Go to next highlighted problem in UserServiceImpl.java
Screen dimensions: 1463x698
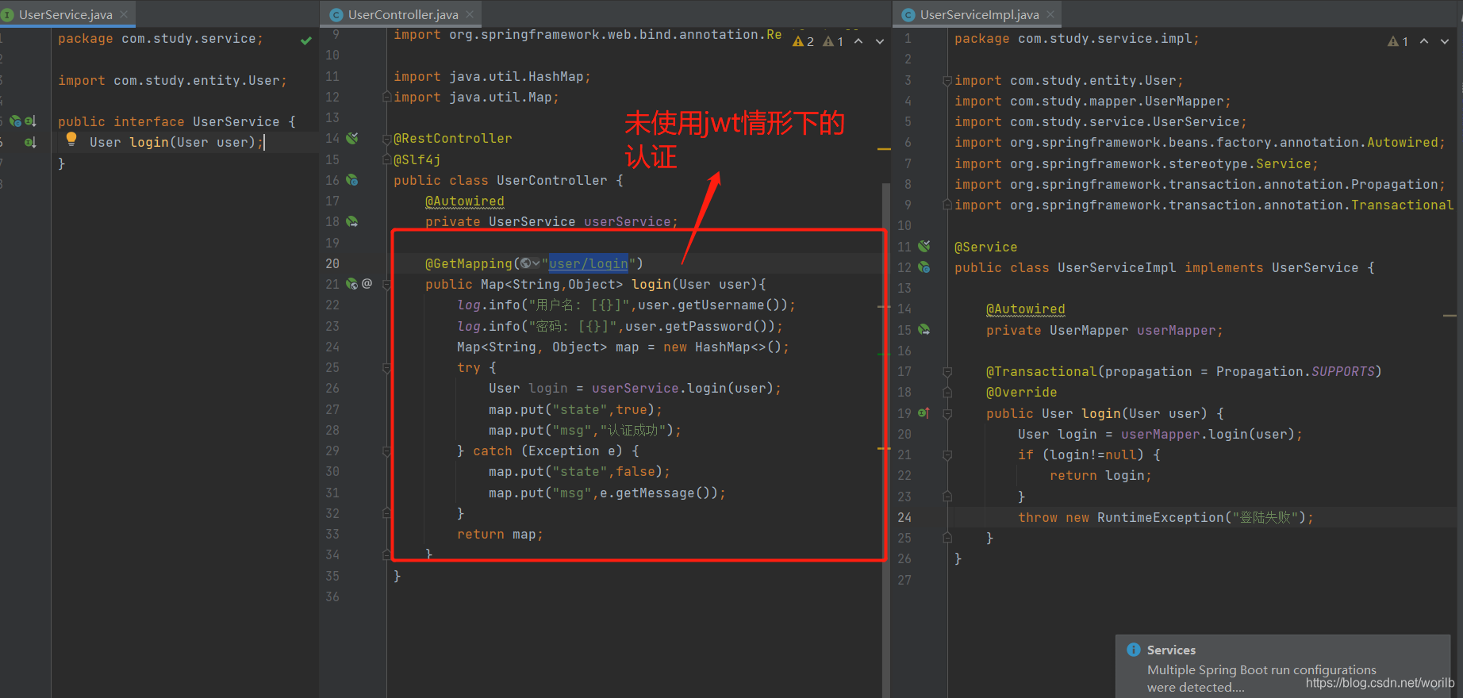(x=1445, y=41)
